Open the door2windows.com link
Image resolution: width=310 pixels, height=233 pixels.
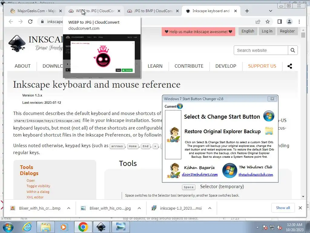point(200,174)
